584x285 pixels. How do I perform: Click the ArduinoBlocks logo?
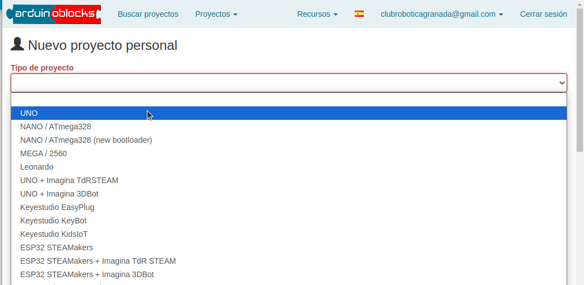pyautogui.click(x=54, y=14)
